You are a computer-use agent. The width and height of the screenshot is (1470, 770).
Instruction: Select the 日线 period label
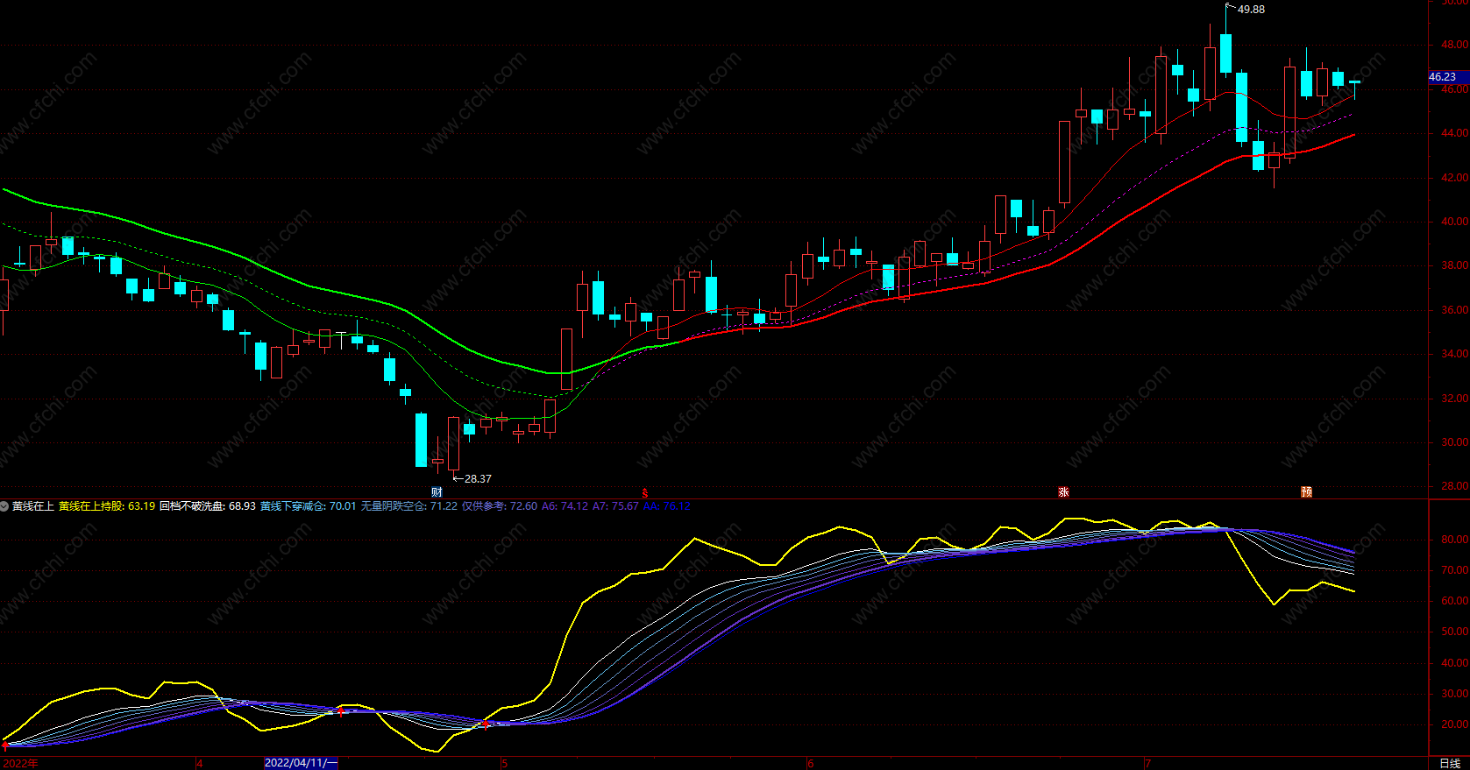click(x=1450, y=763)
